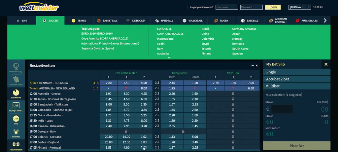Open Copa America top league link
Image resolution: width=338 pixels, height=152 pixels.
105,38
